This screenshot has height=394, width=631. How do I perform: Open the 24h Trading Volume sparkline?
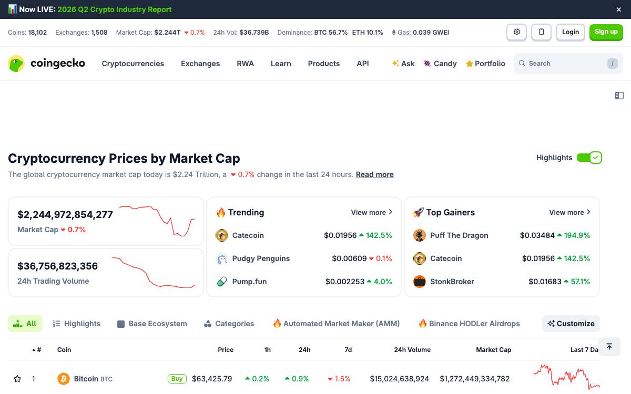(x=154, y=273)
